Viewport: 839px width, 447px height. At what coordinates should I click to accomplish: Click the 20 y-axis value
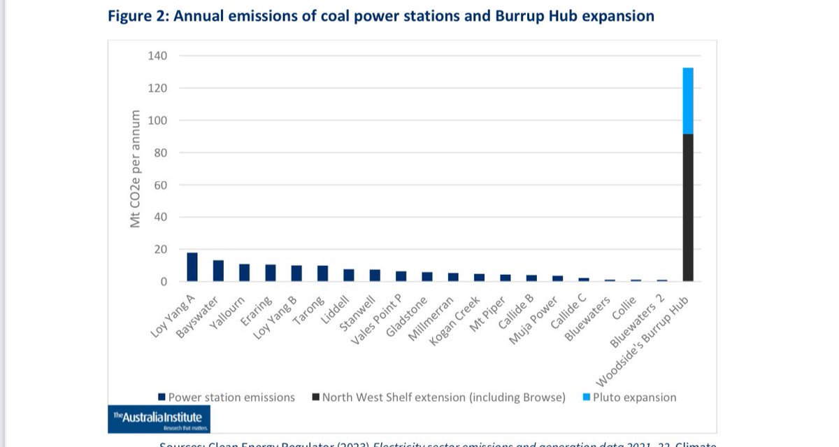(161, 250)
